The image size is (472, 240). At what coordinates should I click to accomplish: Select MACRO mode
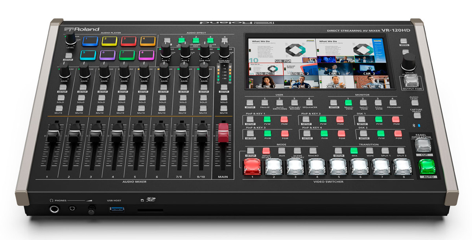tap(313, 151)
